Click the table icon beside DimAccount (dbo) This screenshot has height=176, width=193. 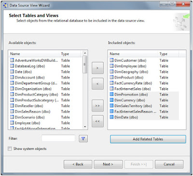point(12,77)
